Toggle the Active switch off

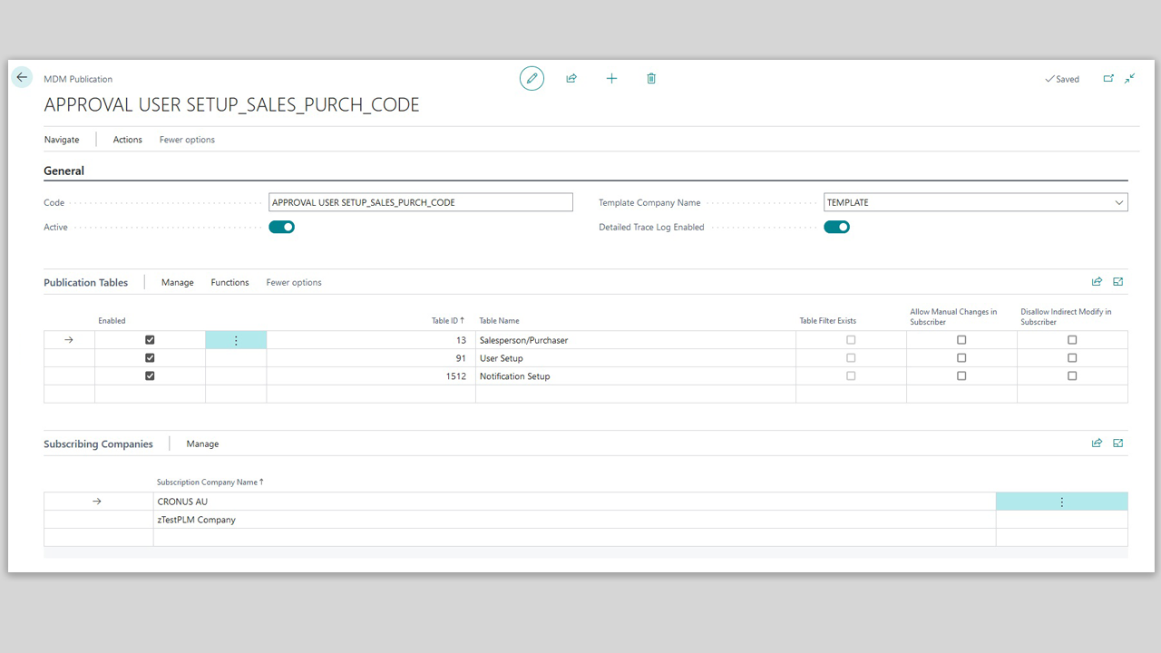[281, 227]
